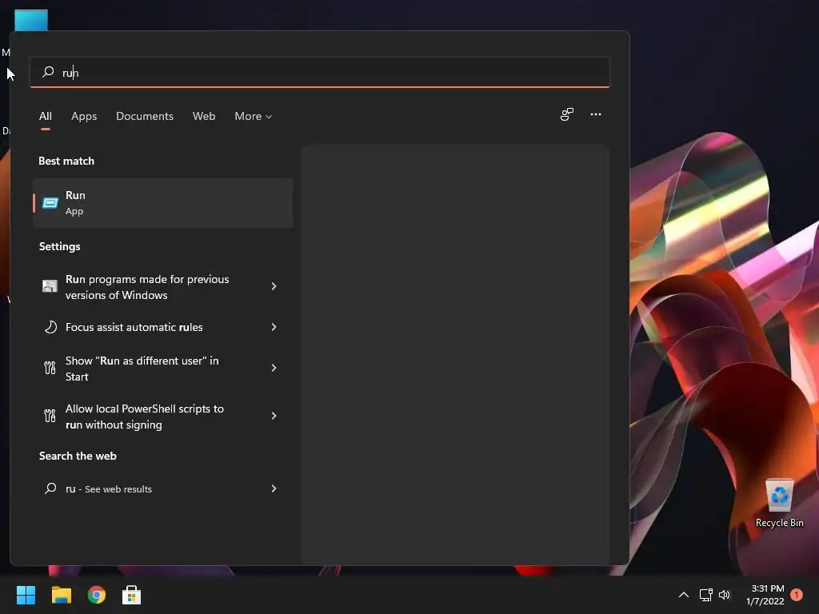
Task: Click tools icon beside Show Run as different user
Action: 50,368
